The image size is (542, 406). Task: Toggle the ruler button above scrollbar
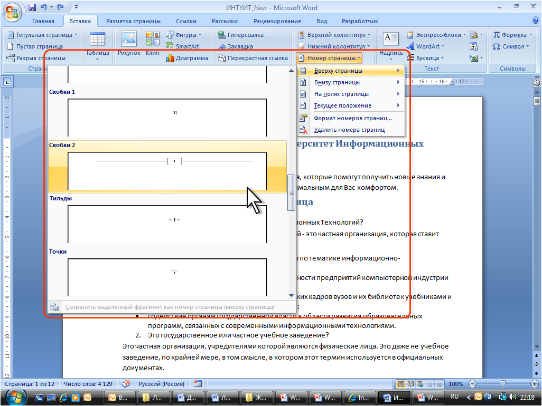pos(537,82)
